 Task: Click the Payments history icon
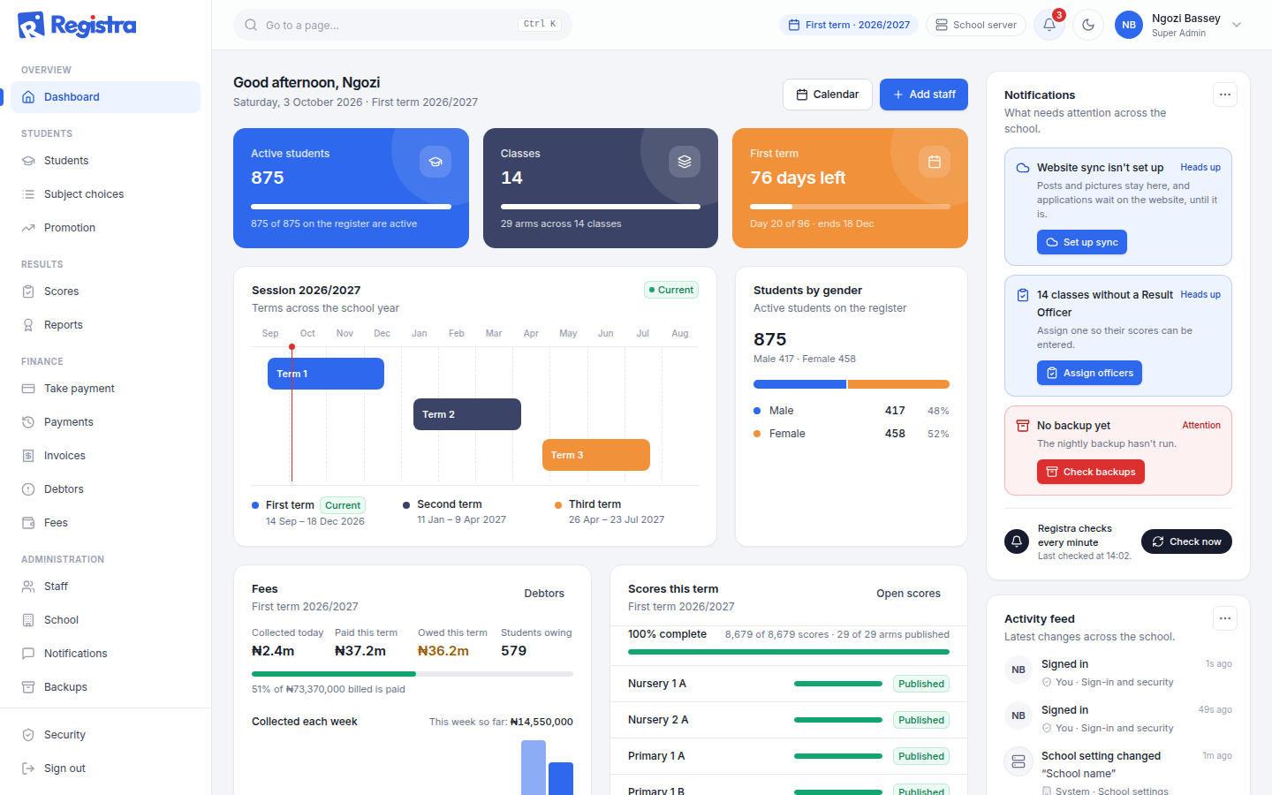[28, 422]
